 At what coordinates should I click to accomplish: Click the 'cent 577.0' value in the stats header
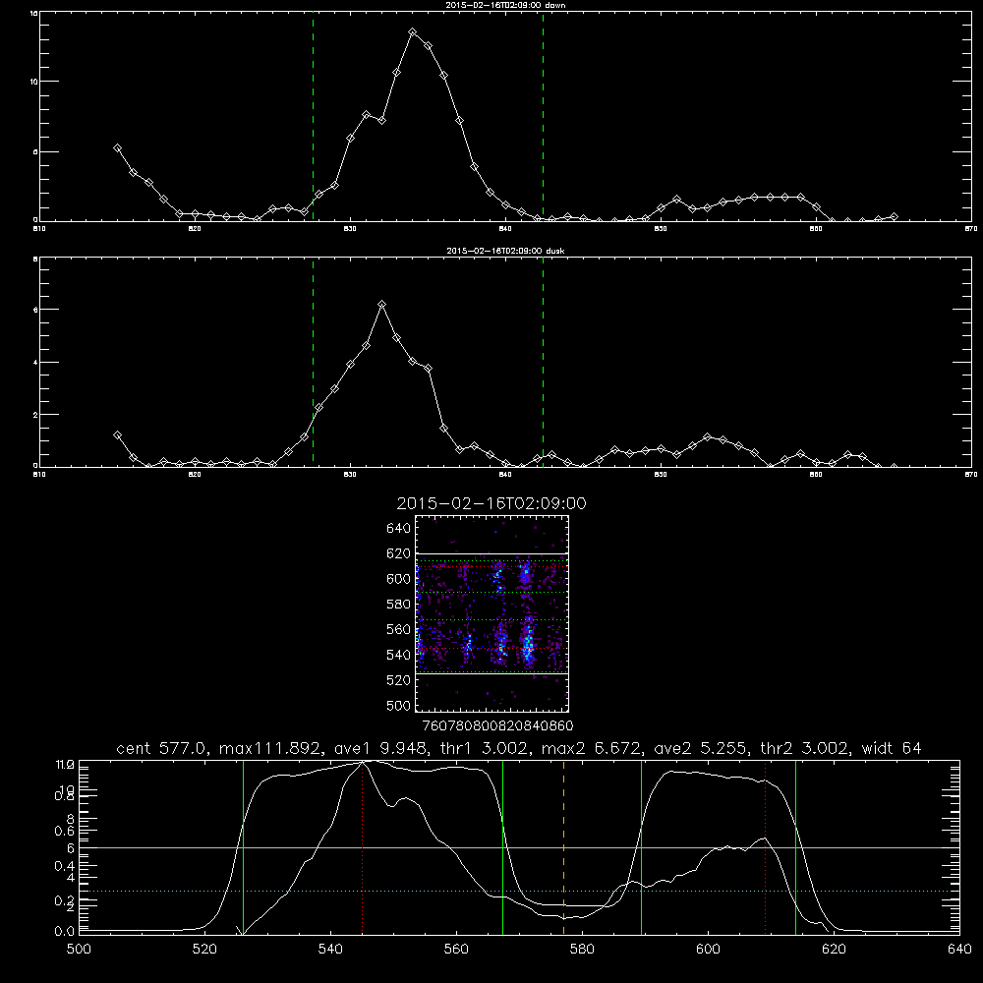[164, 748]
